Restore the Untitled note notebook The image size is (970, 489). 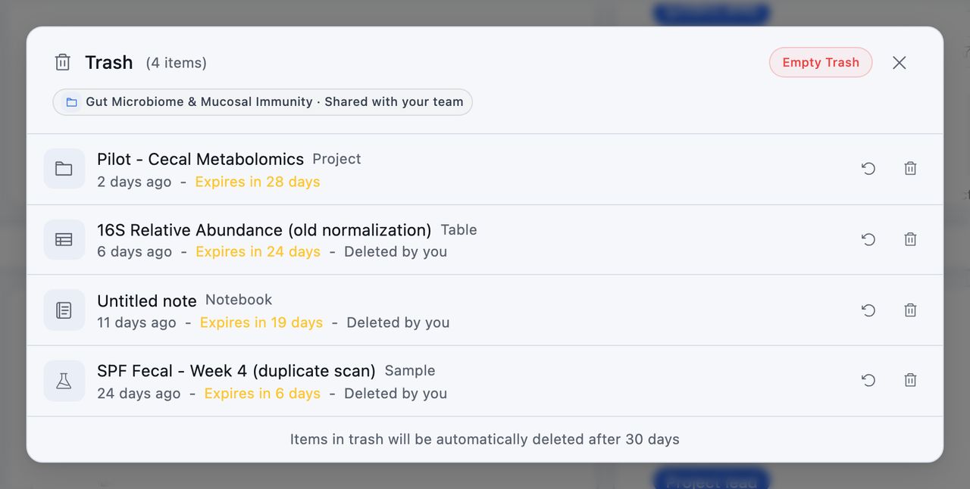pos(868,310)
